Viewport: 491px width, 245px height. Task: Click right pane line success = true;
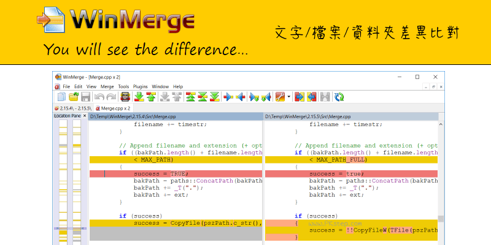(351, 174)
